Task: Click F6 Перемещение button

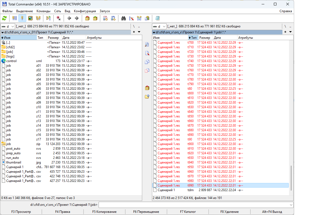Action: (x=146, y=212)
